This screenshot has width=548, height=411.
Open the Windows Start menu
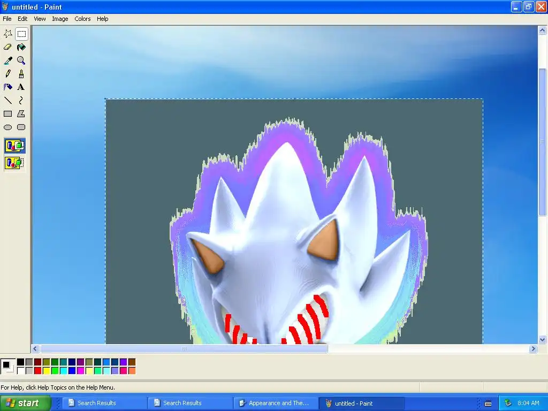[25, 403]
